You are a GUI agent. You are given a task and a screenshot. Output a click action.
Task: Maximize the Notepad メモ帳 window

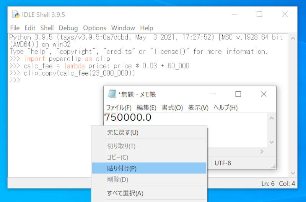coord(238,94)
